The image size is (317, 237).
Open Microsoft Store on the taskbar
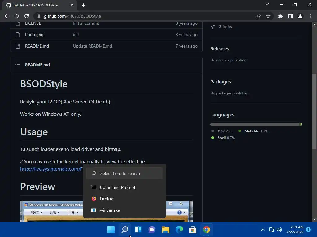click(x=193, y=230)
